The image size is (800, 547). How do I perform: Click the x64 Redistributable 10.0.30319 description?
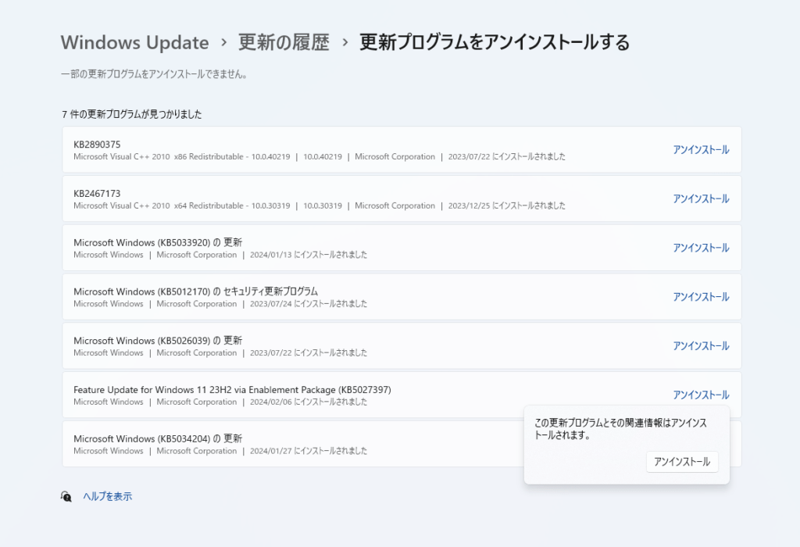point(181,206)
